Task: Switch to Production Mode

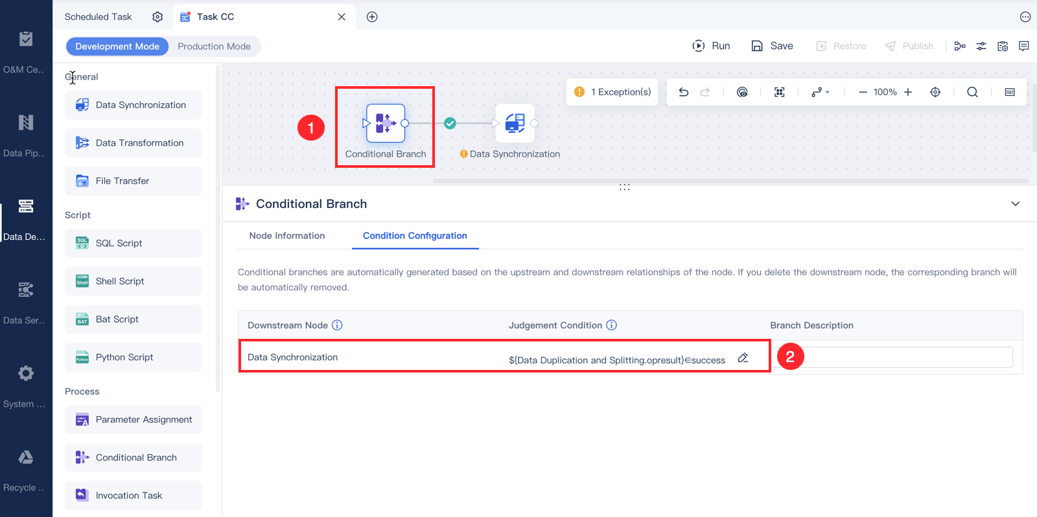Action: click(x=214, y=47)
